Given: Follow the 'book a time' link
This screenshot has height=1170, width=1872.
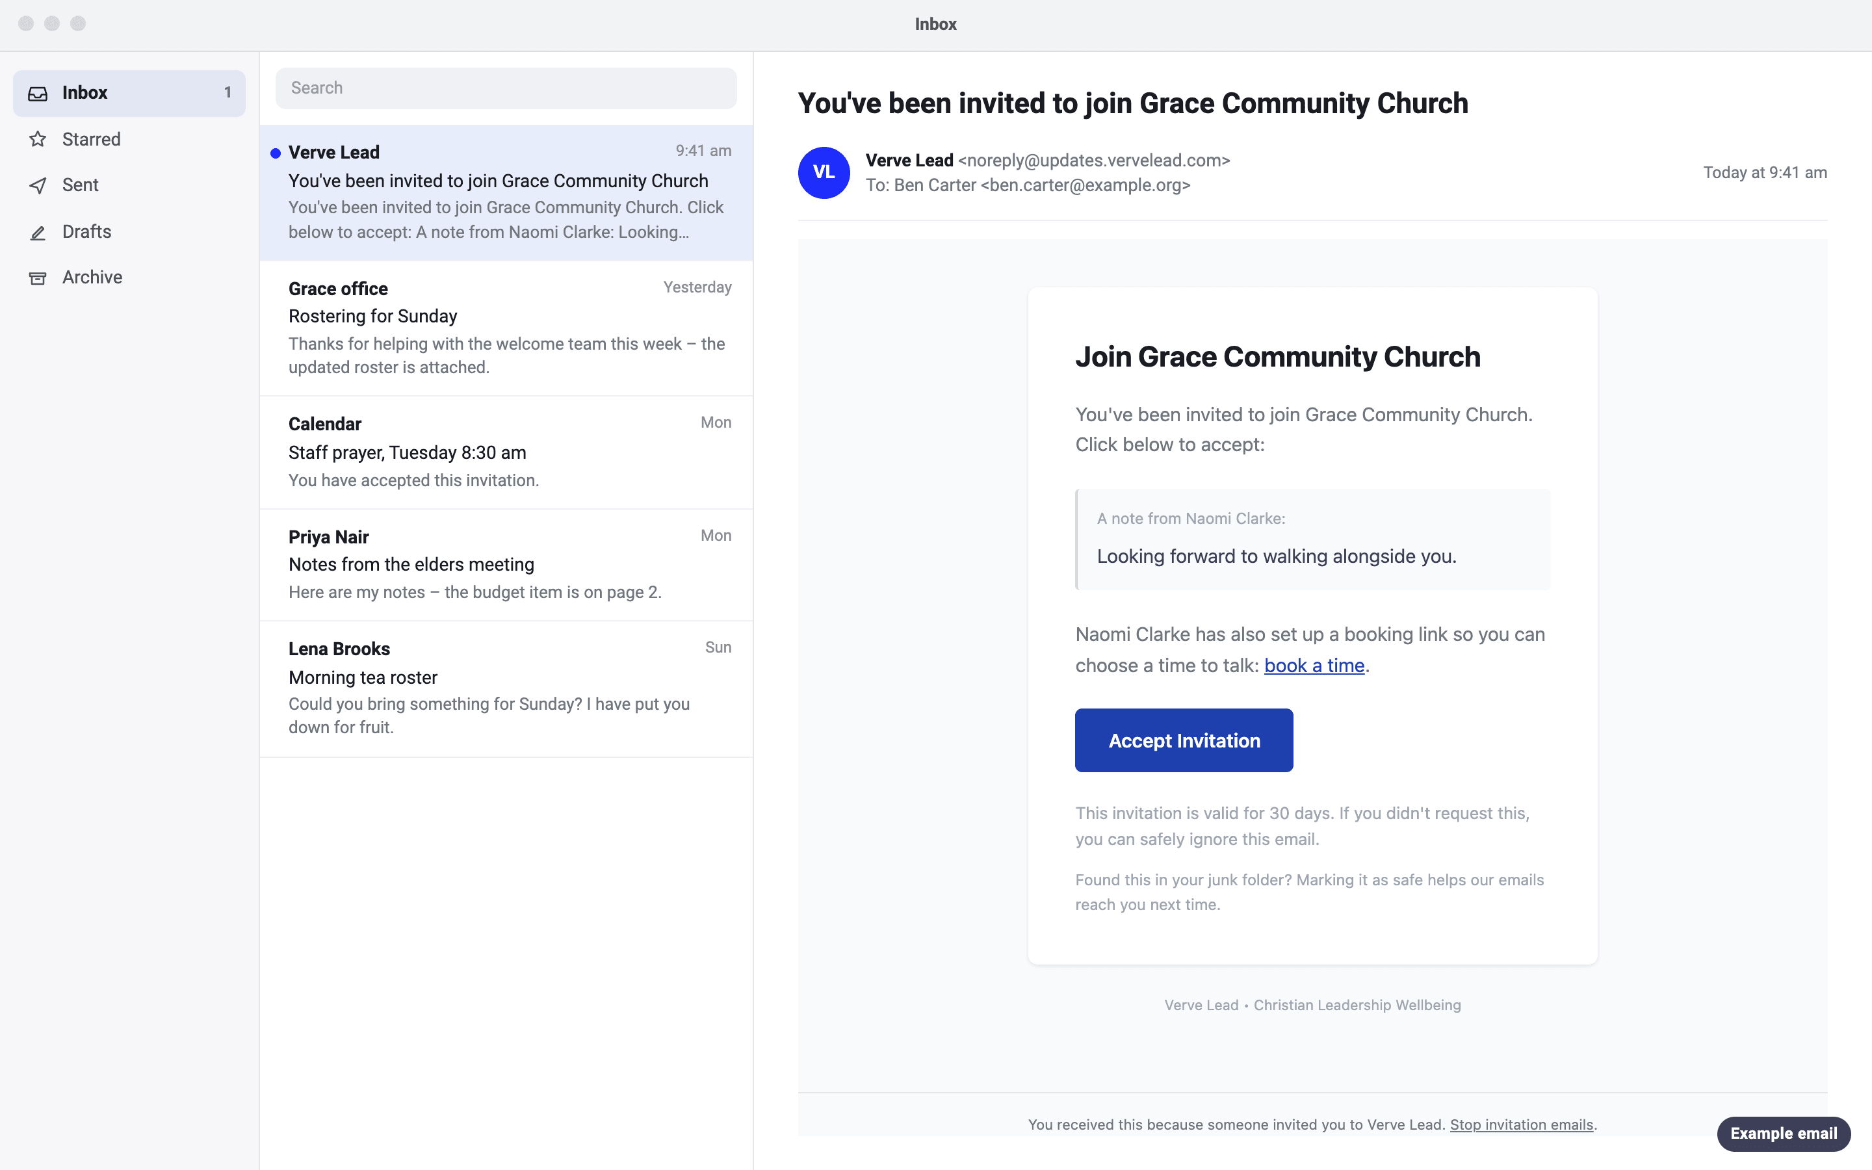Looking at the screenshot, I should [x=1314, y=666].
